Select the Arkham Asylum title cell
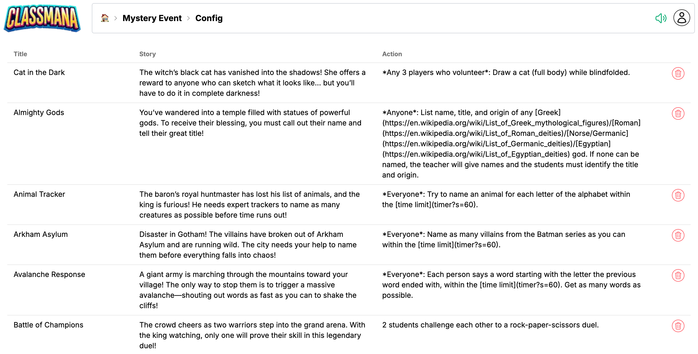Viewport: 698px width, 354px height. click(41, 234)
